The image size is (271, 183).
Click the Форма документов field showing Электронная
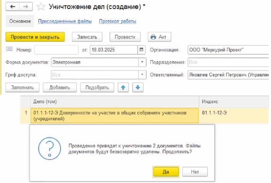click(x=95, y=62)
